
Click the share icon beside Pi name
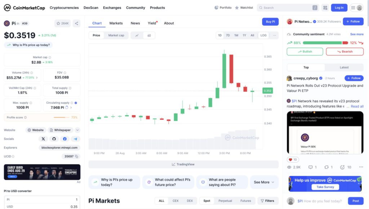click(76, 23)
